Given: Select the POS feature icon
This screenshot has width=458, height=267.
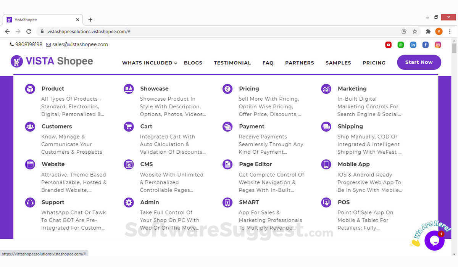Looking at the screenshot, I should point(326,202).
